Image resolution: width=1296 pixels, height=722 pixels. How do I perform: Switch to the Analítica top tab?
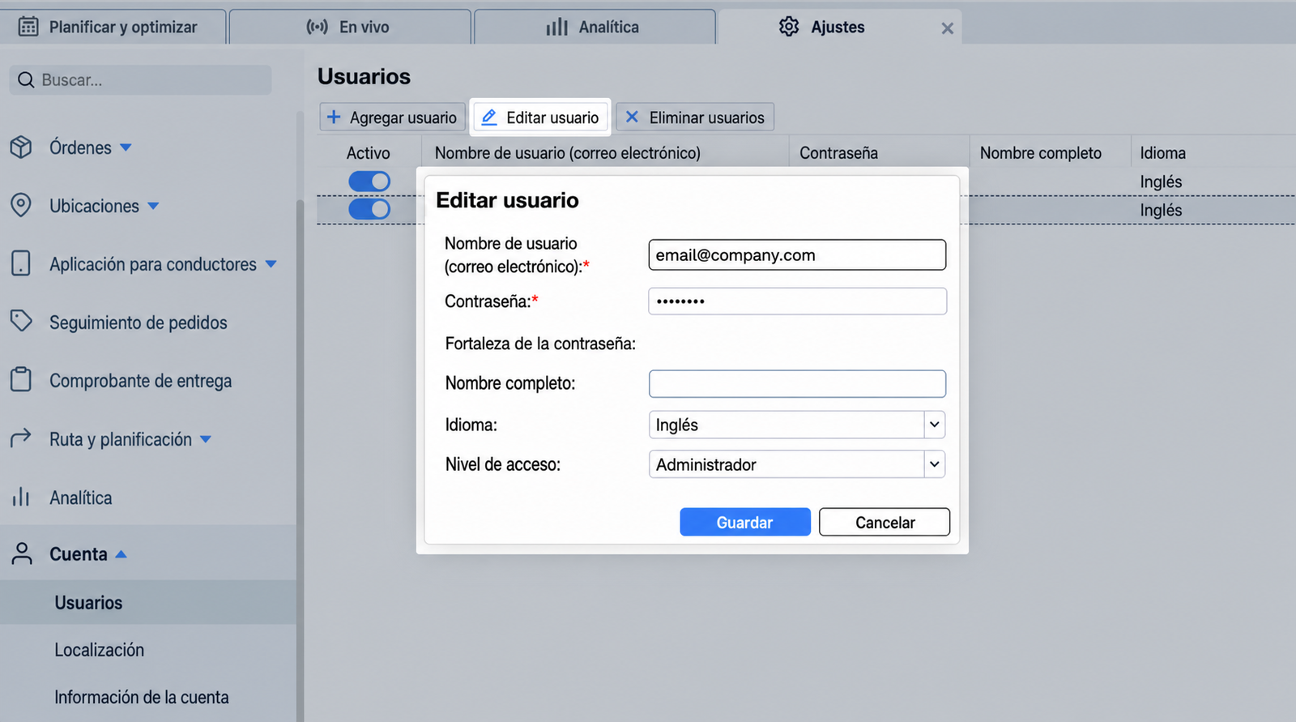coord(595,27)
